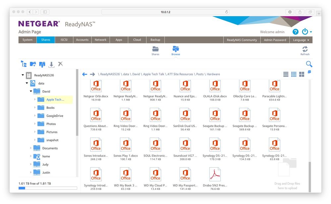Expand the Apple Tech folder node

(x=35, y=99)
